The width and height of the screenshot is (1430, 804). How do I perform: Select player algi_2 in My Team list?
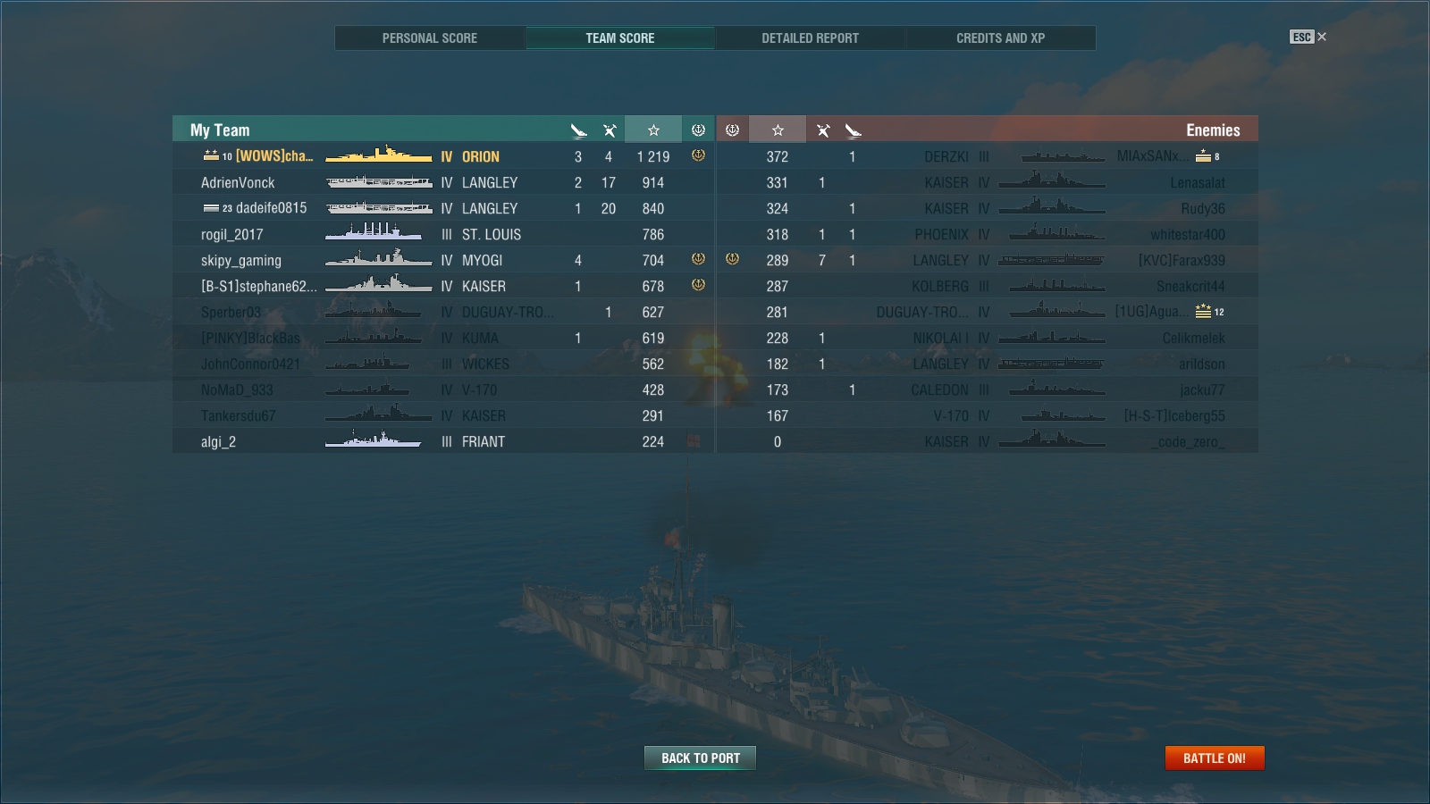[x=218, y=442]
